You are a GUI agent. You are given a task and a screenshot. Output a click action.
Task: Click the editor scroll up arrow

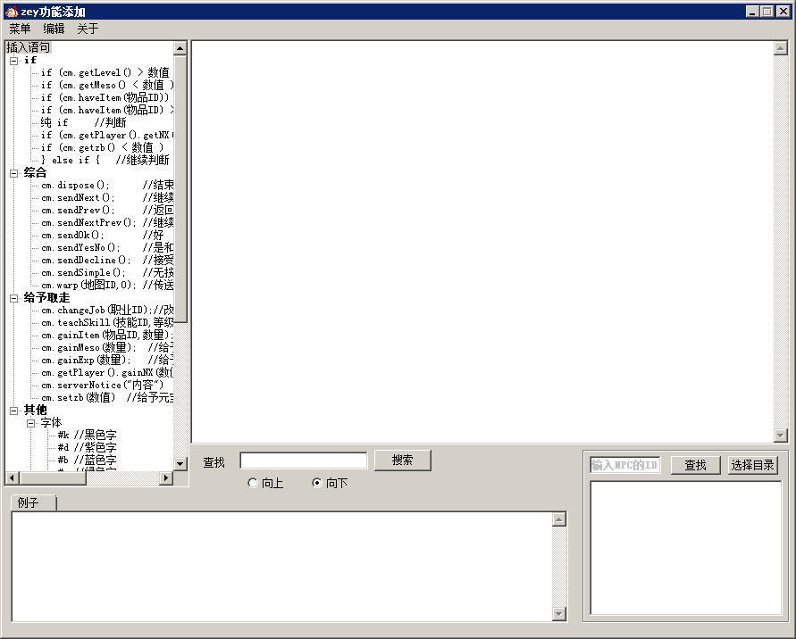click(x=781, y=48)
